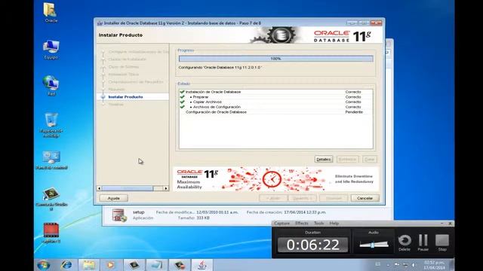Select the Camtasia Studio 8 desktop shortcut
Screen dimensions: 483x271
tap(51, 198)
